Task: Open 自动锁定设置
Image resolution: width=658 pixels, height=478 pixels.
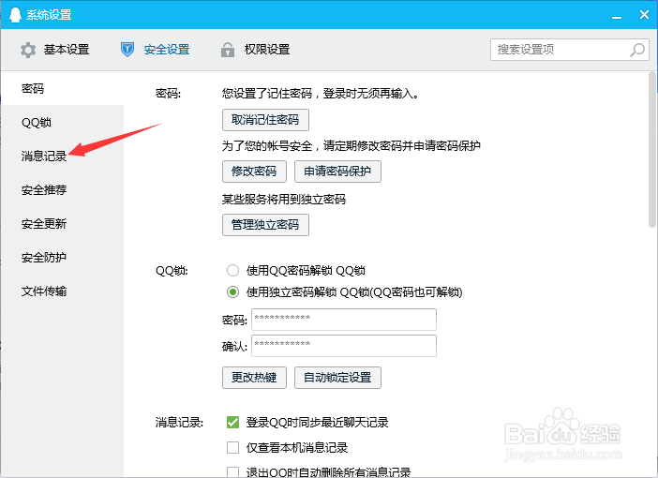Action: 337,378
